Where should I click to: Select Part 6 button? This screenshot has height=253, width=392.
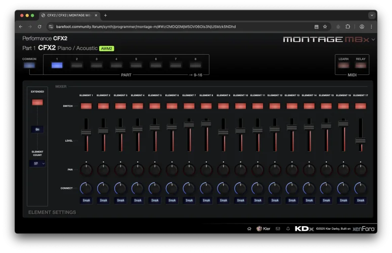pyautogui.click(x=156, y=65)
